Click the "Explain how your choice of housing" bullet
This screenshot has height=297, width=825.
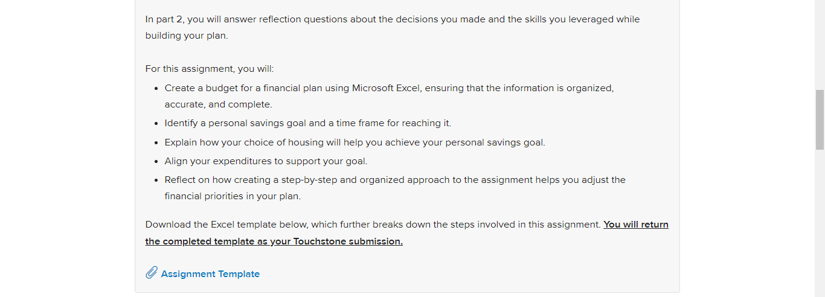(355, 142)
